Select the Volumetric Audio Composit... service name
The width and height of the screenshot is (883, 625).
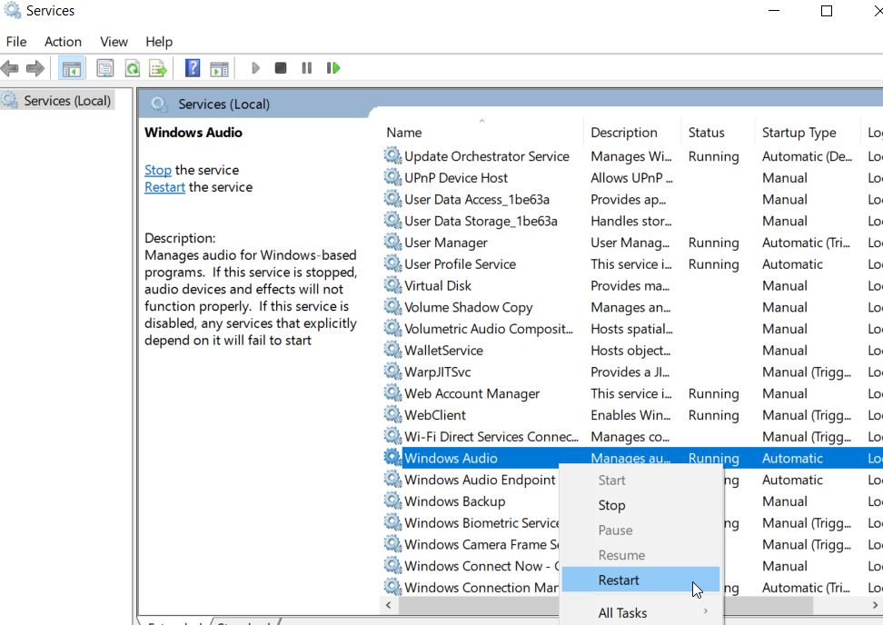tap(488, 329)
